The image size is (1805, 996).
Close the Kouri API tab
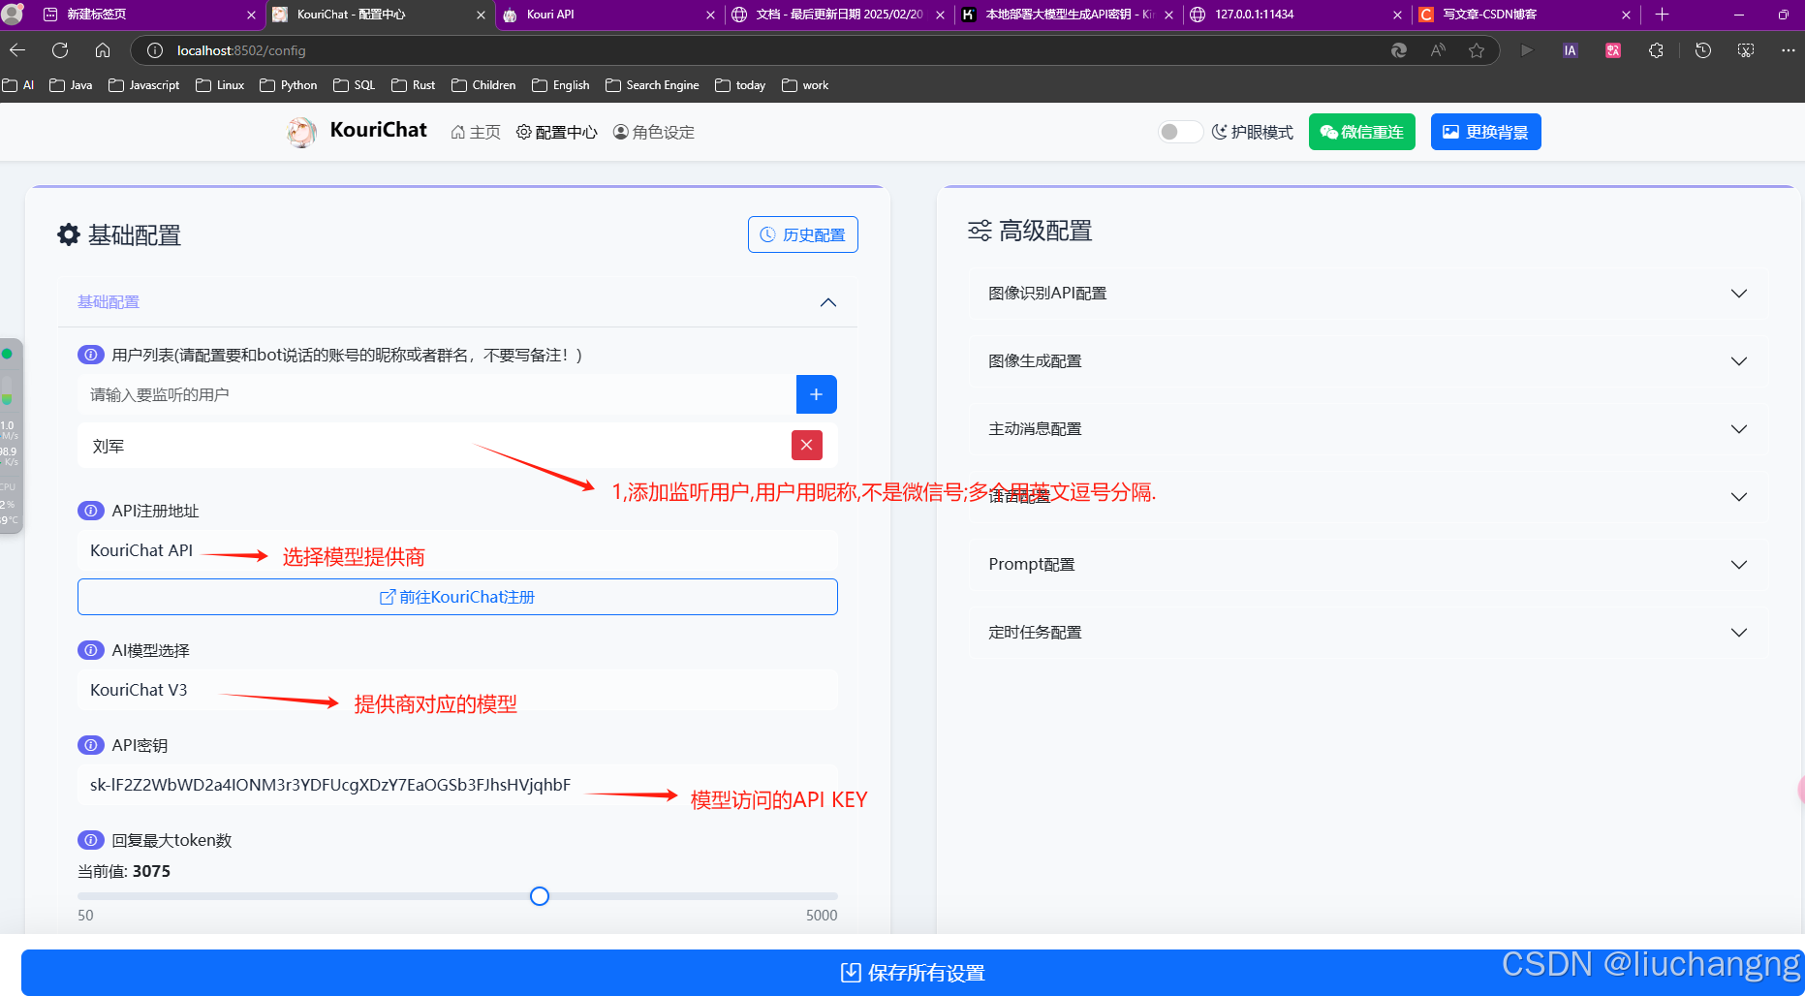pyautogui.click(x=710, y=15)
